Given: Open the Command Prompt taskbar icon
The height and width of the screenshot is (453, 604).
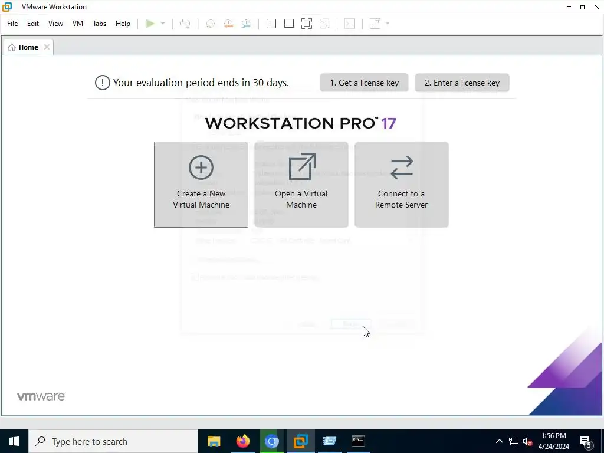Looking at the screenshot, I should coord(358,441).
